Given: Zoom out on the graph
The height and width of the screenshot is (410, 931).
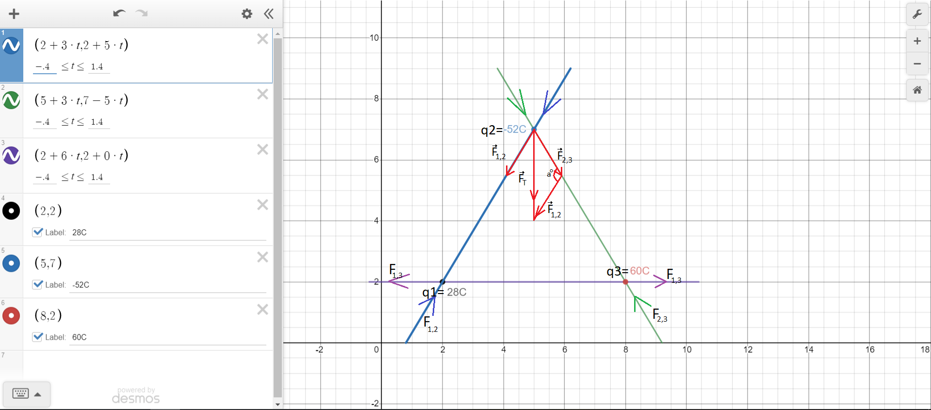Looking at the screenshot, I should [917, 64].
